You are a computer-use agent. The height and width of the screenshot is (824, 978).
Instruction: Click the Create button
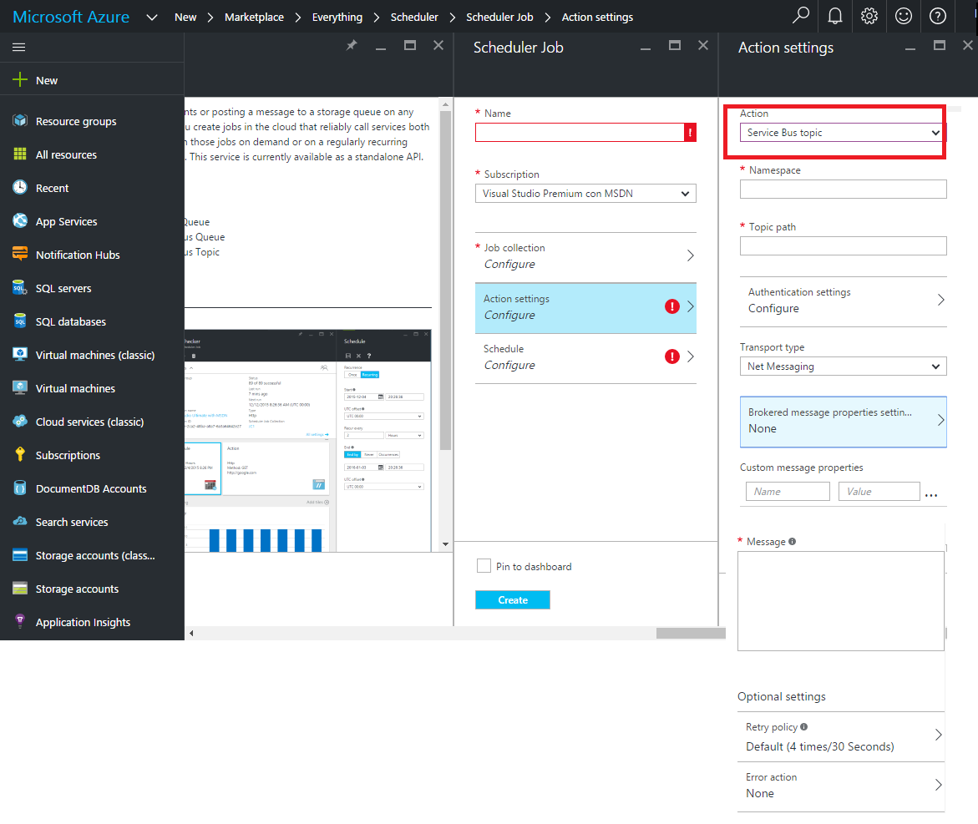512,600
